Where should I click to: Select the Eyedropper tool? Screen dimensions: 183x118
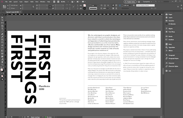2,59
